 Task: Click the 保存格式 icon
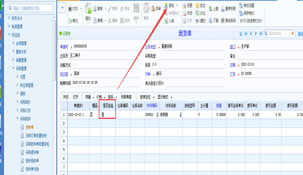coord(241,13)
